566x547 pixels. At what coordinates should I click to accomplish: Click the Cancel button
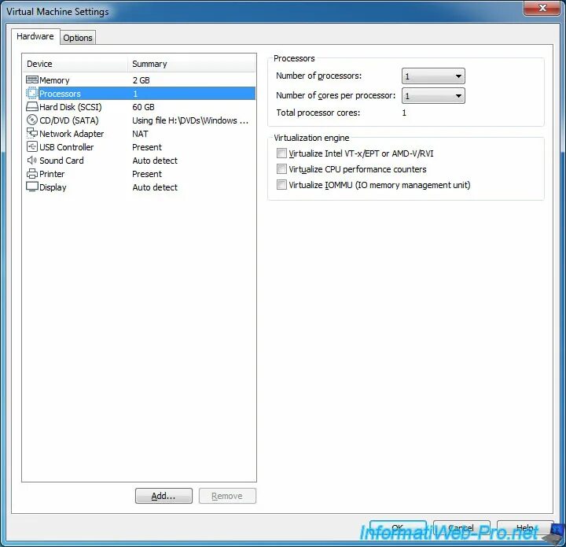point(461,528)
